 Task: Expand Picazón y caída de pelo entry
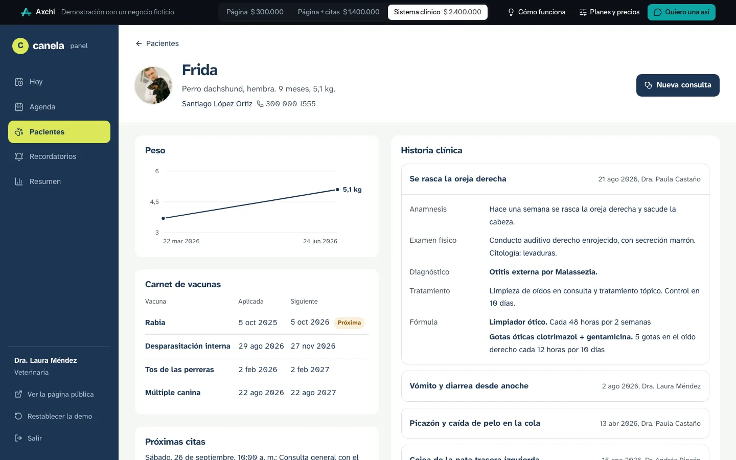pos(555,423)
